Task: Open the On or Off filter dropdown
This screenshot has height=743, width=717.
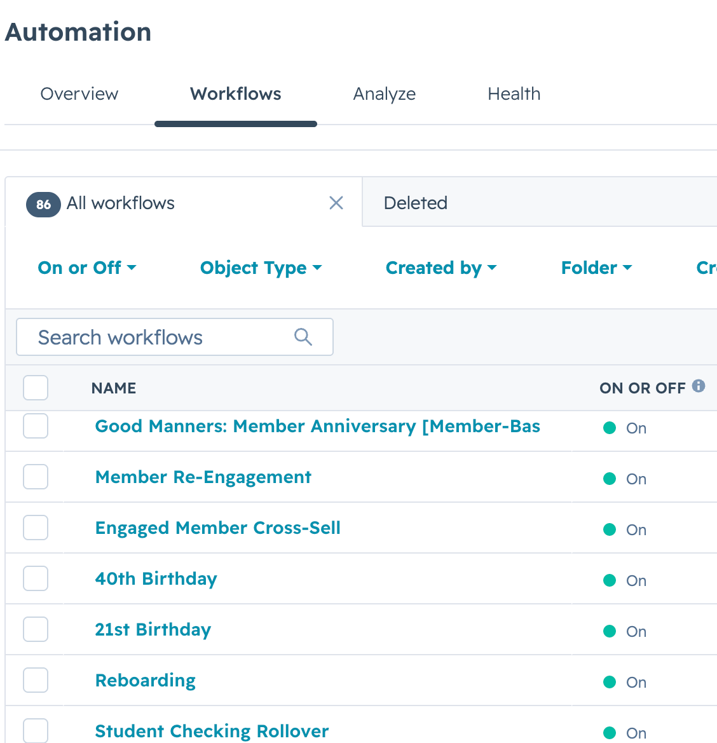Action: (x=87, y=268)
